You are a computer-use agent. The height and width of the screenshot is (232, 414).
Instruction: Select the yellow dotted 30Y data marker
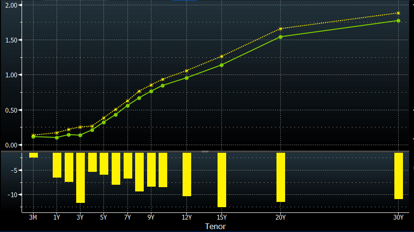[x=398, y=13]
